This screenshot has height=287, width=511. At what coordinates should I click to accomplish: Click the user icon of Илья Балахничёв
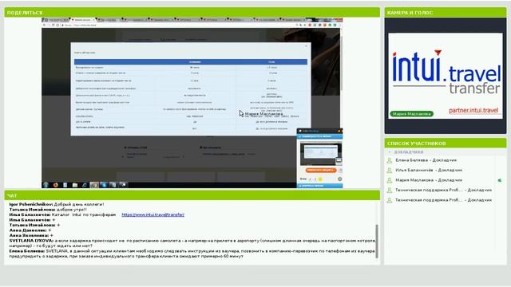[x=389, y=170]
